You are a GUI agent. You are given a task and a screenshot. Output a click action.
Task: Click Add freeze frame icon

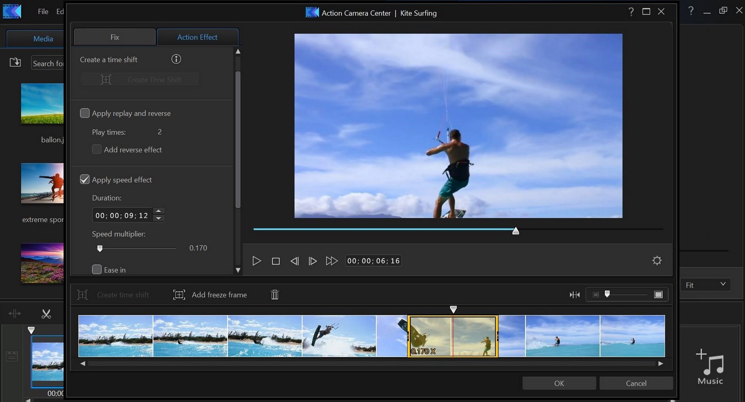click(179, 295)
